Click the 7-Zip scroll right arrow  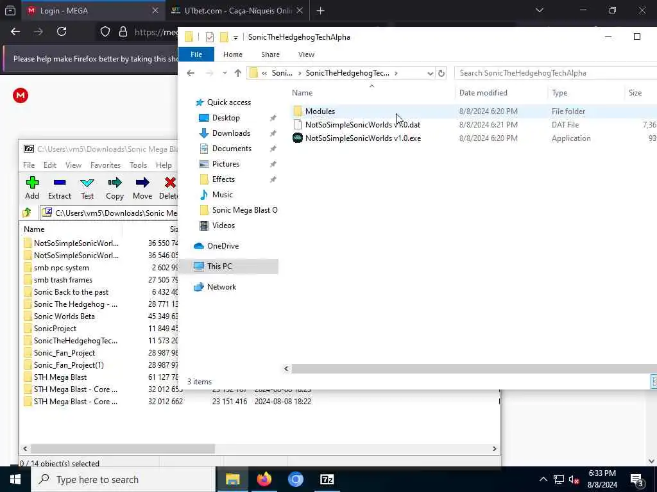pyautogui.click(x=495, y=448)
